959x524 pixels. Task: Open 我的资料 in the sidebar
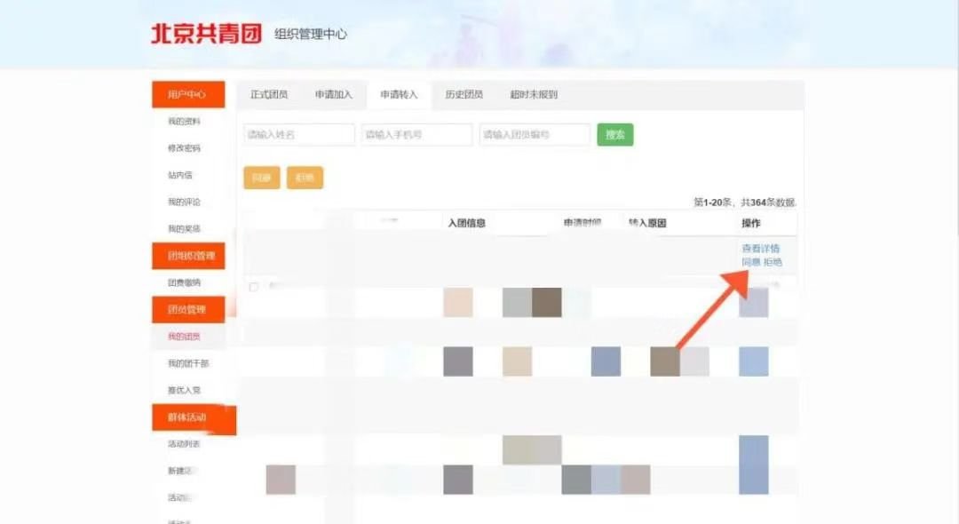click(x=184, y=121)
